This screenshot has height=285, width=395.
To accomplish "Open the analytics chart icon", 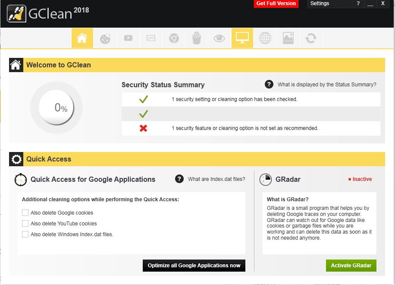I will (x=151, y=38).
